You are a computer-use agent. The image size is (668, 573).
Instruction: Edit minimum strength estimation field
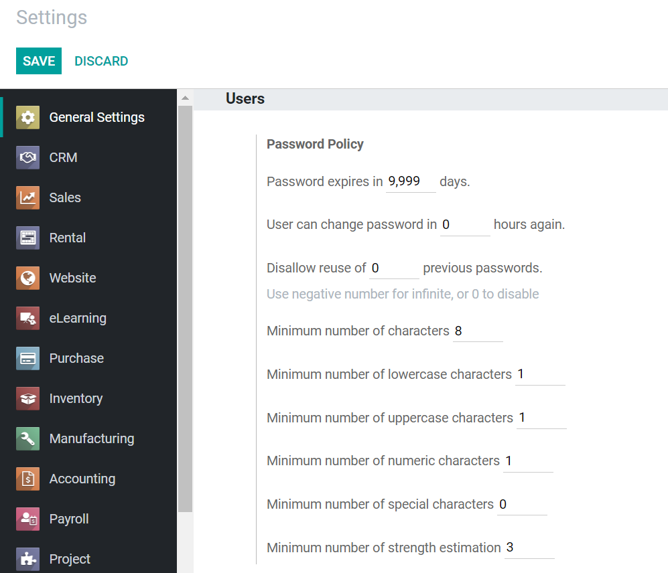coord(529,548)
